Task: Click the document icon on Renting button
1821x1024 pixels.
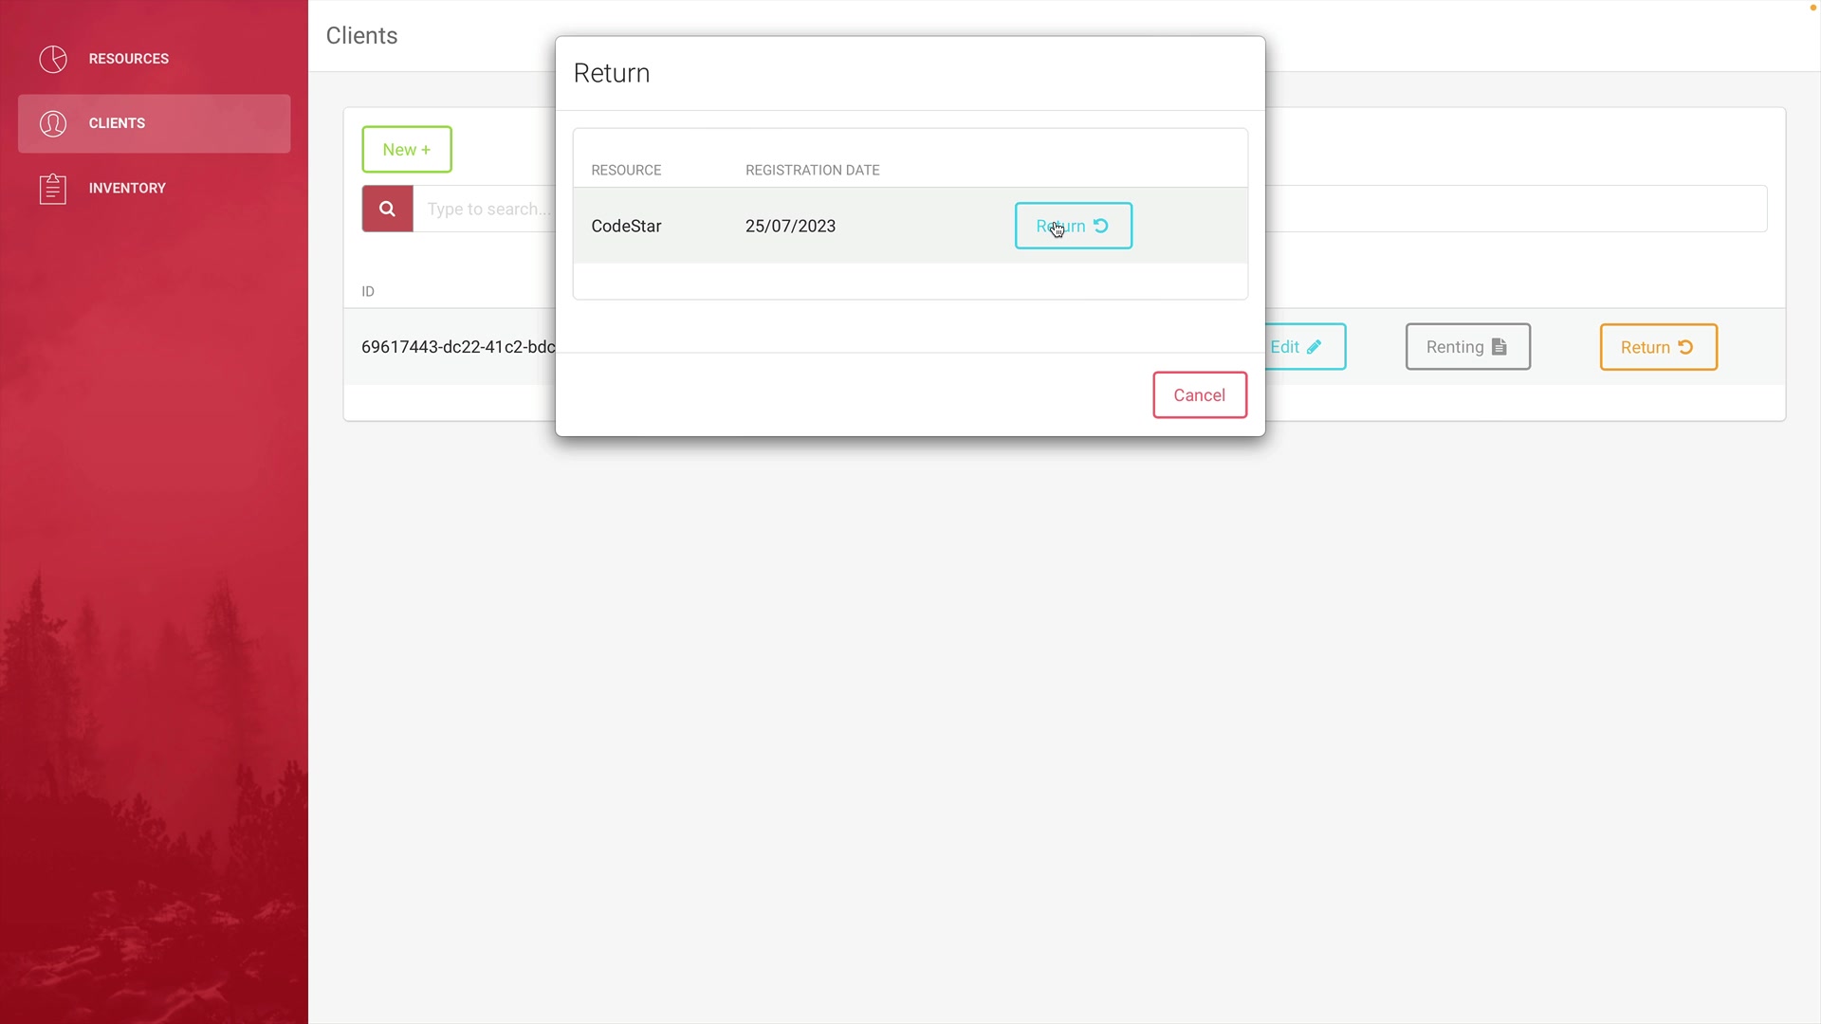Action: [1499, 347]
